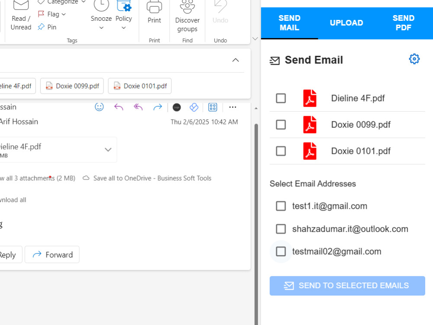Select the test1.it@gmail.com checkbox

(281, 206)
